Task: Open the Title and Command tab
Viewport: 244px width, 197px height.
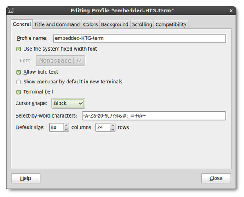Action: [57, 24]
